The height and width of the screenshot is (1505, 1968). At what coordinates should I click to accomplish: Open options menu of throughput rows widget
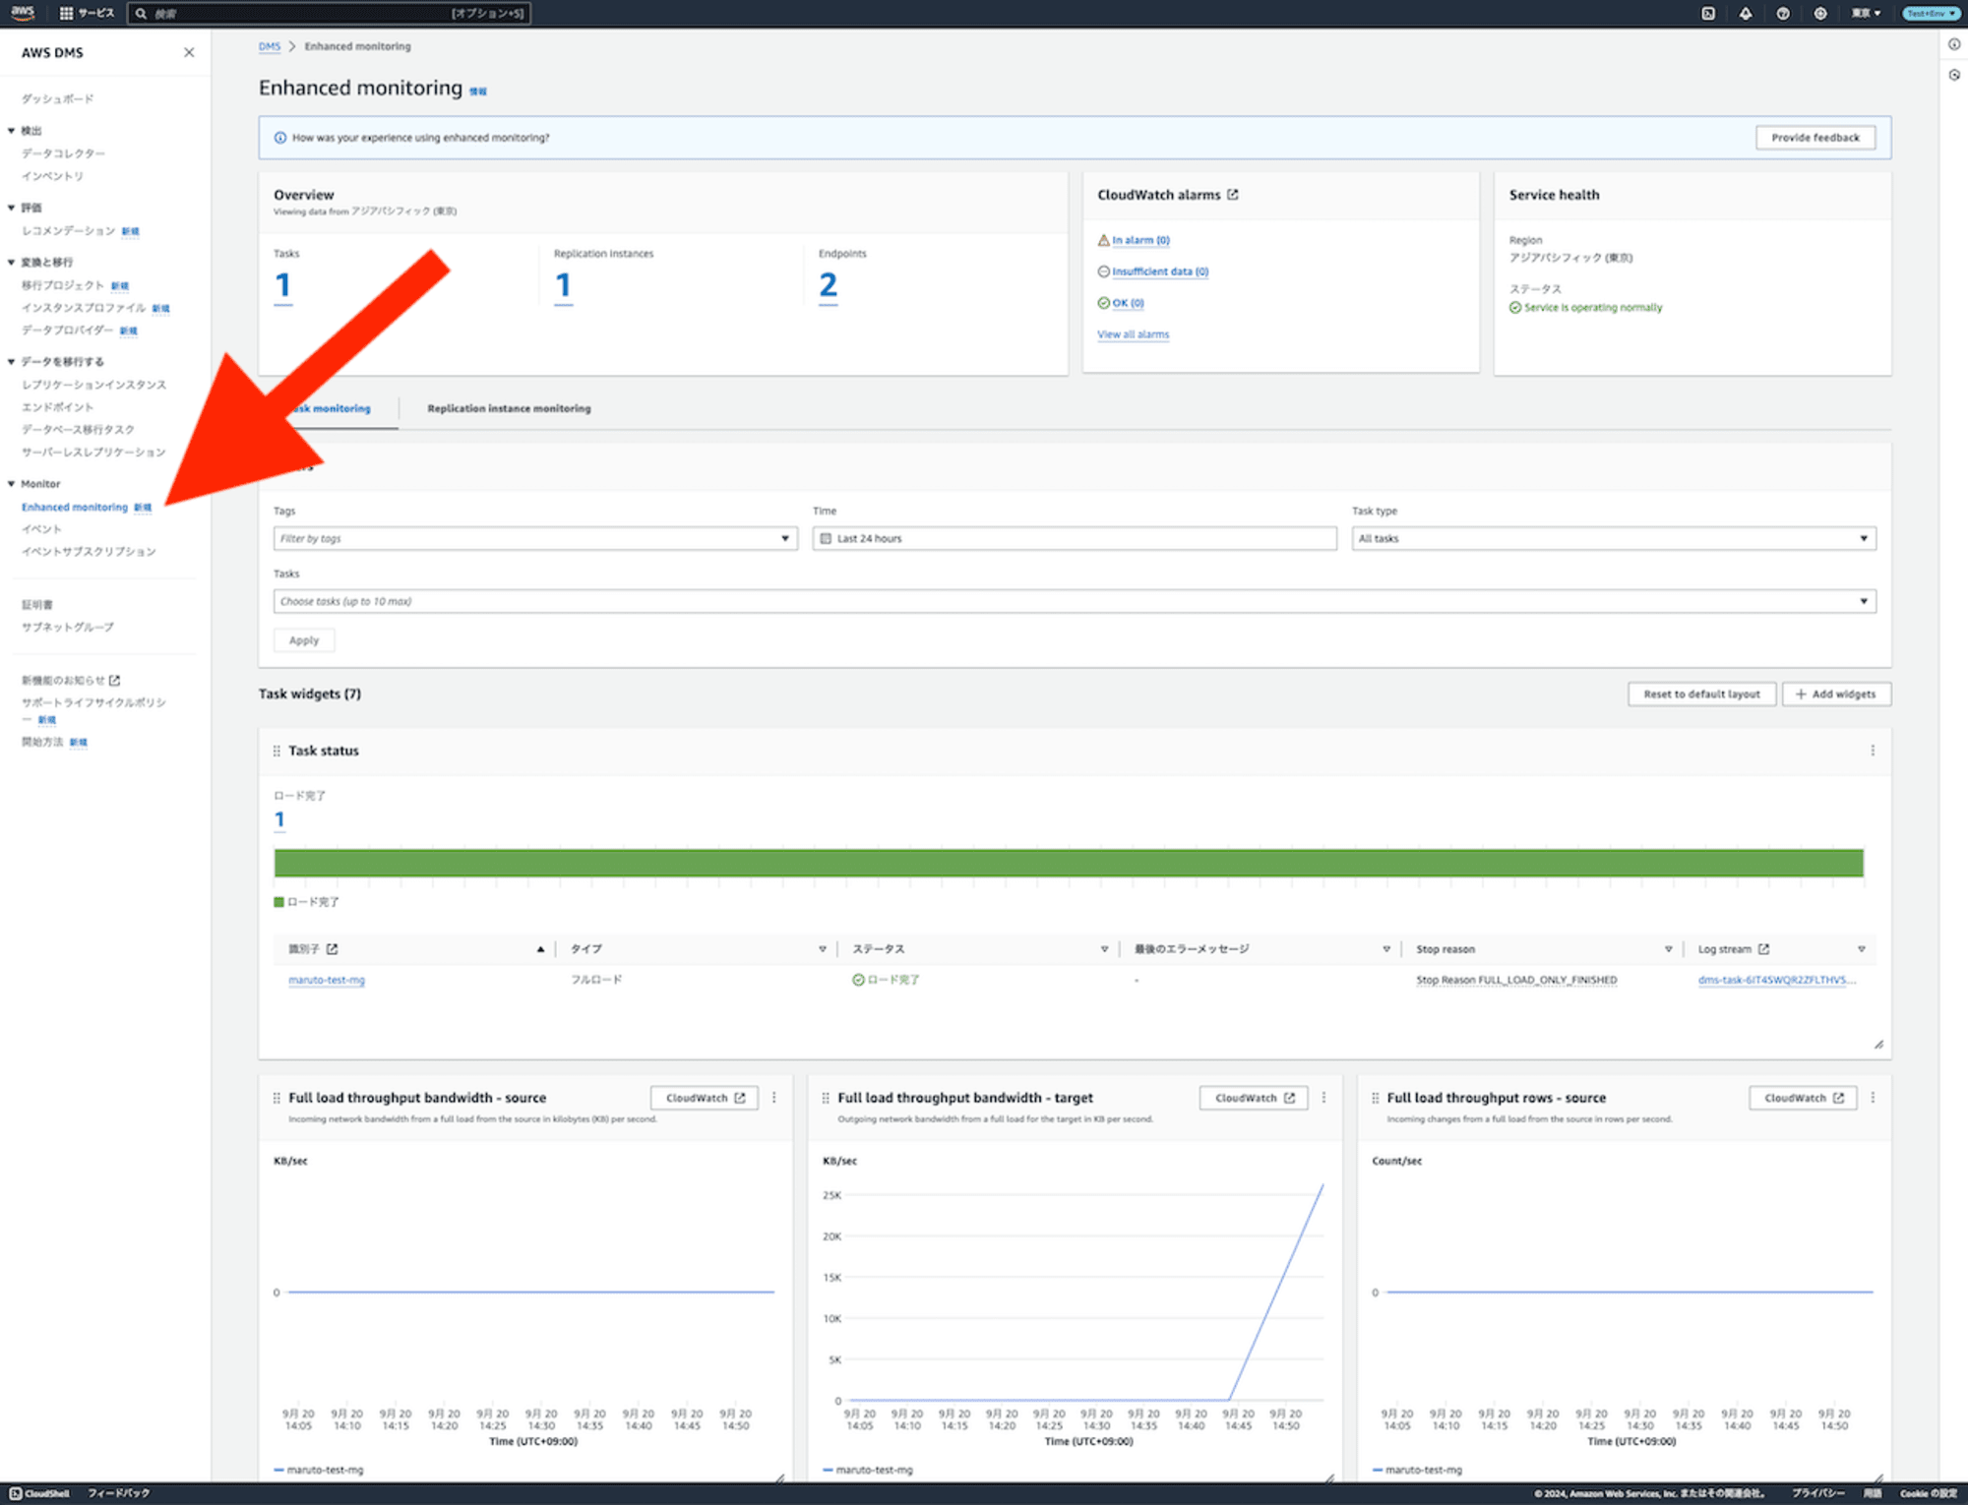click(x=1873, y=1098)
